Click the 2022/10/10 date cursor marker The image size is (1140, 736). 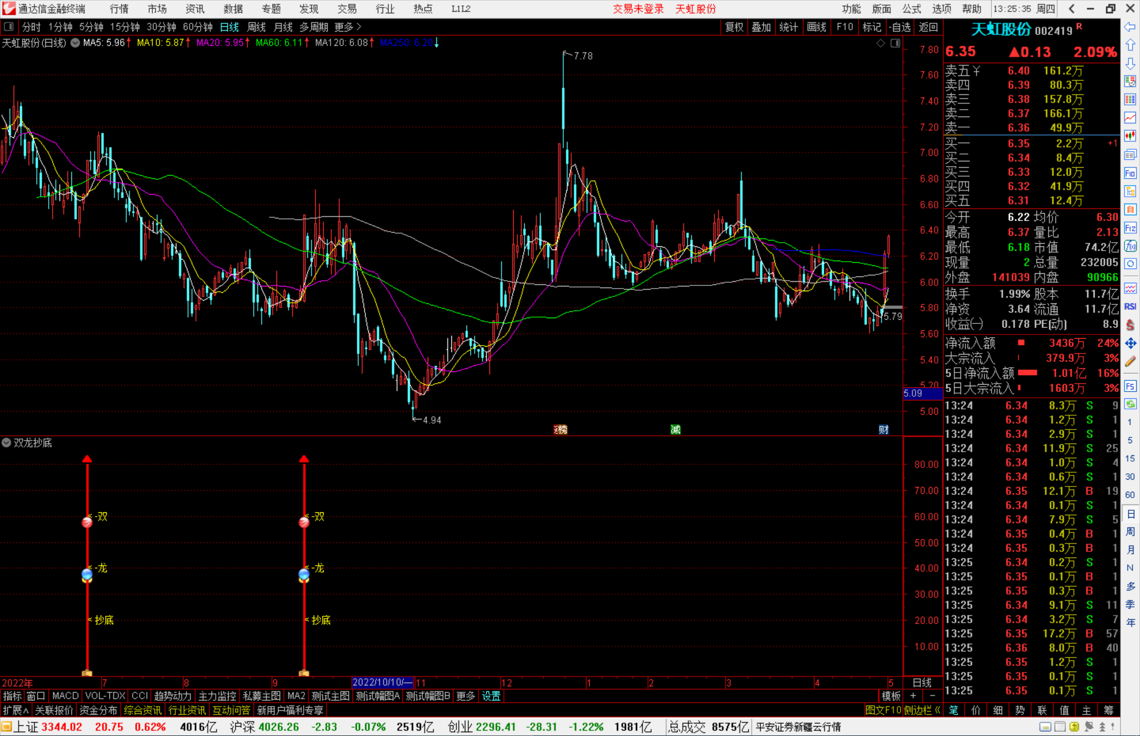coord(383,682)
